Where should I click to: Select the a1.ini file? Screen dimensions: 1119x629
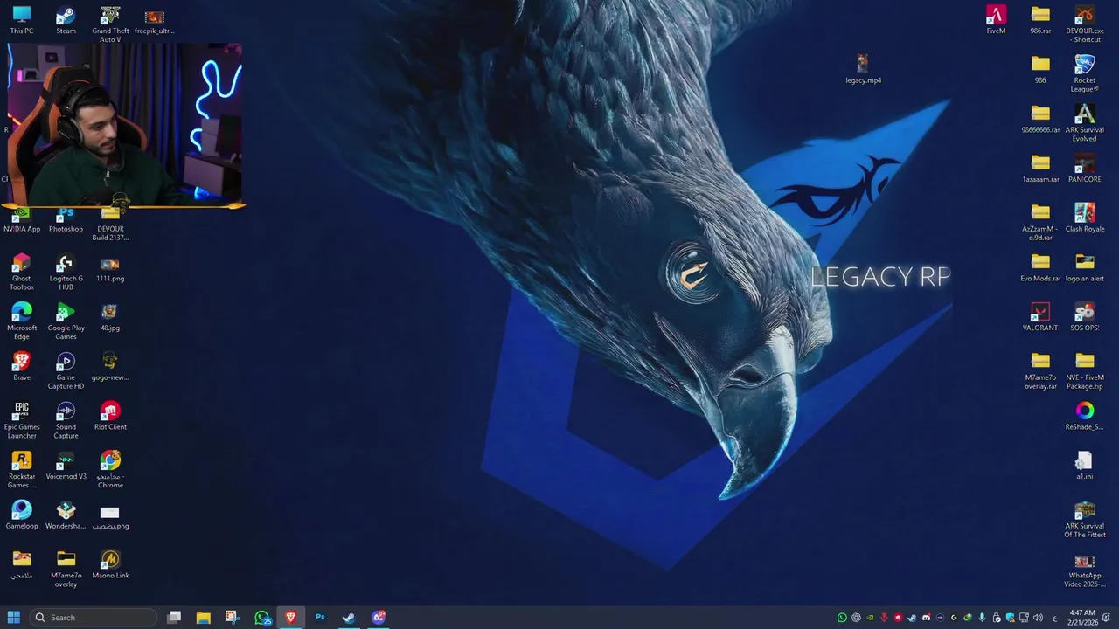click(1085, 467)
